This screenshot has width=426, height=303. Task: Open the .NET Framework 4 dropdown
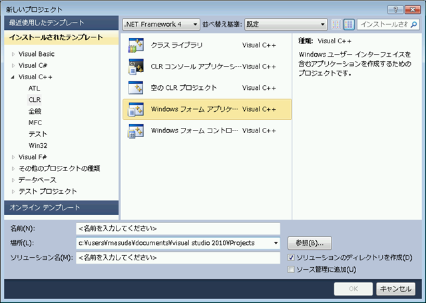[x=160, y=25]
